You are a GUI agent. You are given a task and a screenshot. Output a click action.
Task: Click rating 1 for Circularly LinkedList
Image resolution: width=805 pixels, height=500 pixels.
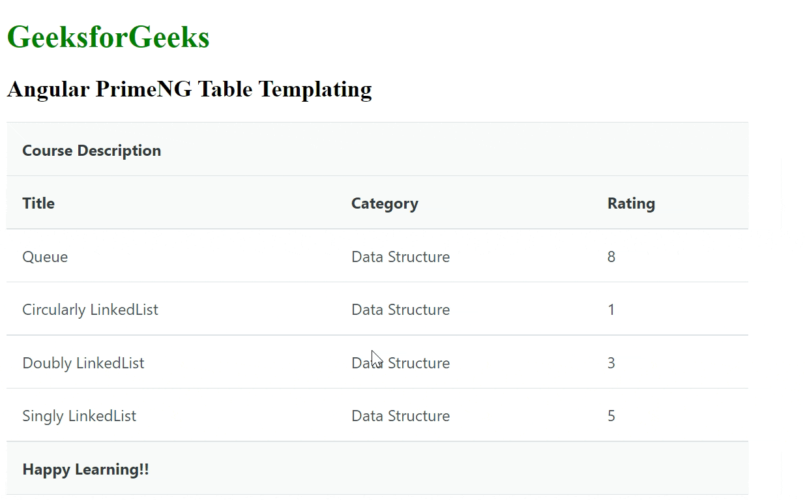pyautogui.click(x=611, y=310)
